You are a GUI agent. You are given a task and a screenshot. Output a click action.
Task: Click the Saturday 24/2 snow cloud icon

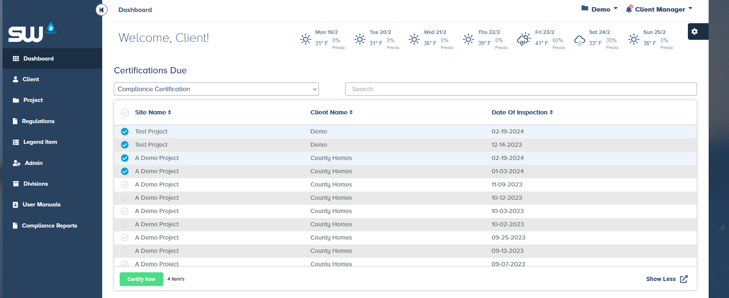[x=579, y=40]
